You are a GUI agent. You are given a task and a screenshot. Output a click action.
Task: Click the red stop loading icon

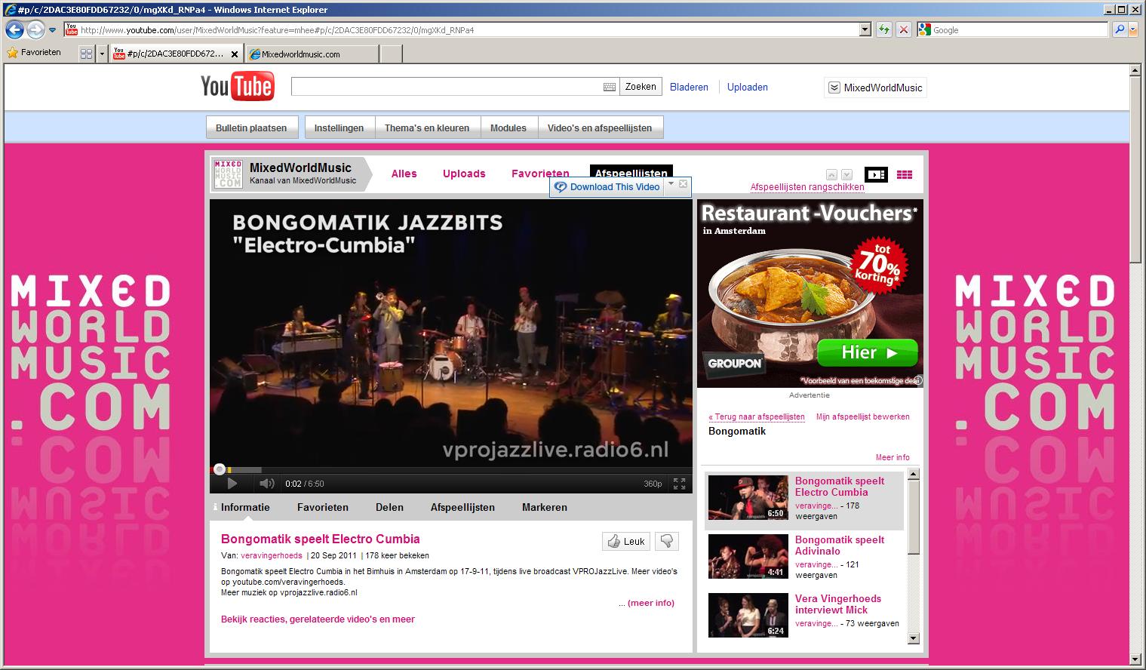point(903,30)
